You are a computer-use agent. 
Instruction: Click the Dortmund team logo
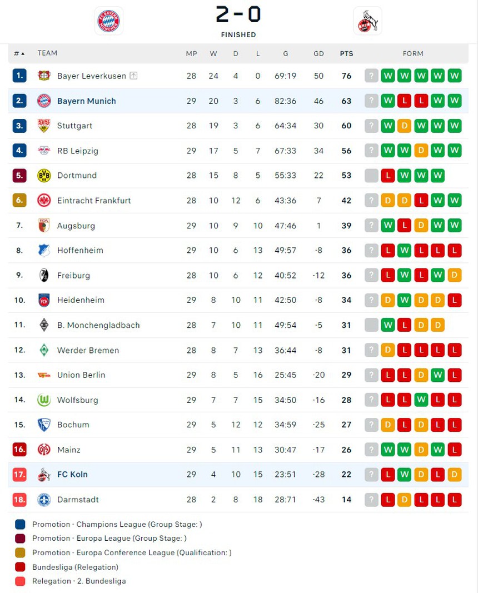[44, 176]
